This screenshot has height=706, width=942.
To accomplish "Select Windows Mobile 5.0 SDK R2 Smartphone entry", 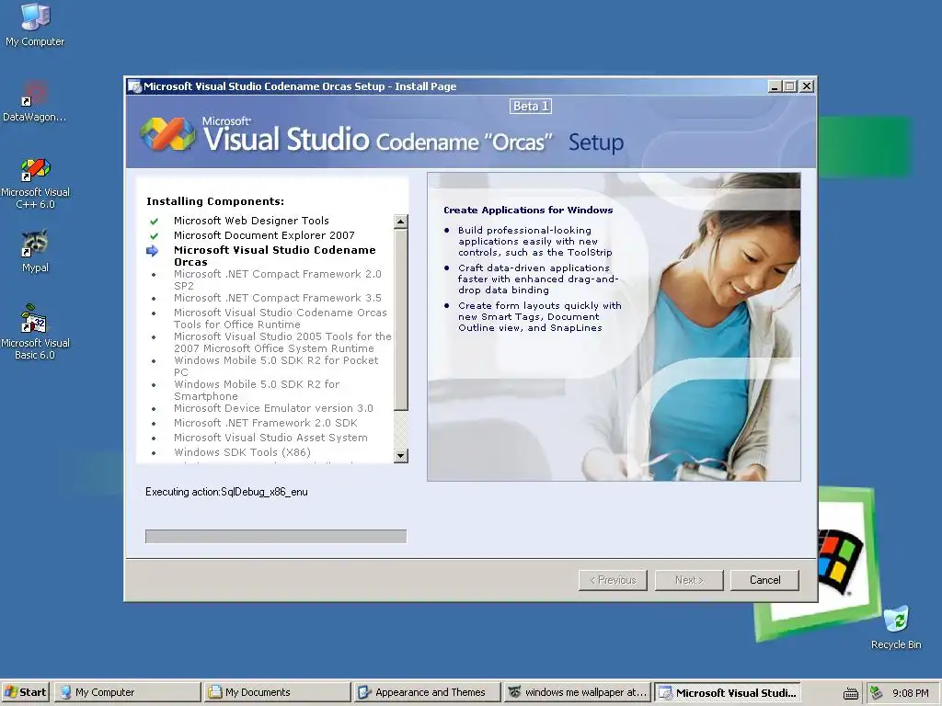I will click(x=257, y=390).
